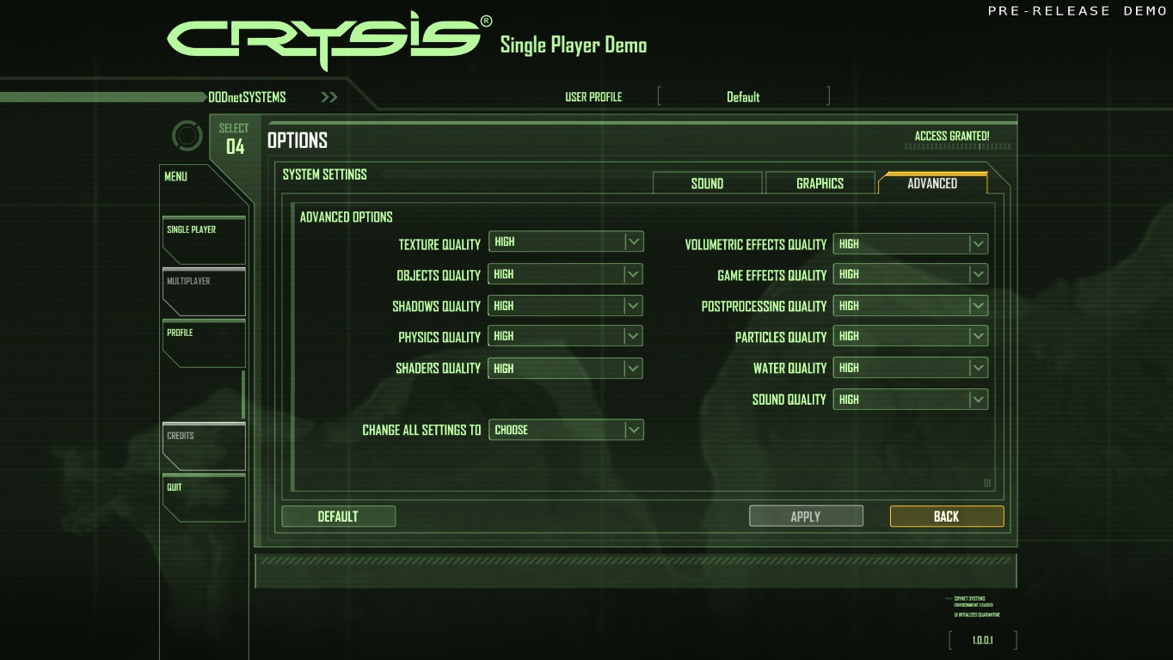Click the "TEXTURE QUALITY" label

click(x=439, y=244)
